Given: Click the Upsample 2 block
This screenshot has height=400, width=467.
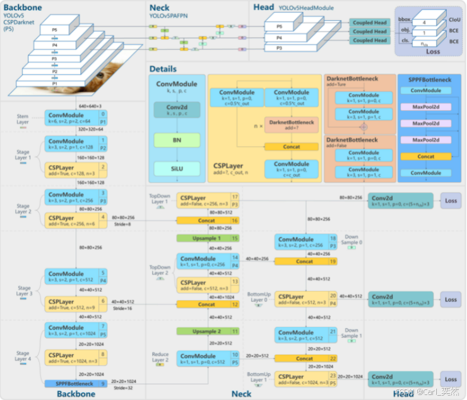Looking at the screenshot, I should click(x=208, y=331).
